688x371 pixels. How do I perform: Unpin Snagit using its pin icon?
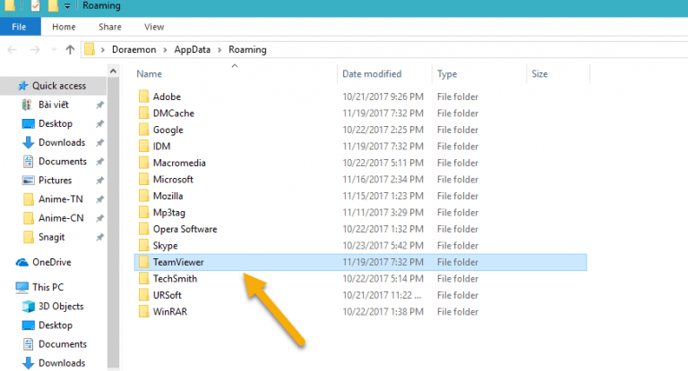point(99,237)
